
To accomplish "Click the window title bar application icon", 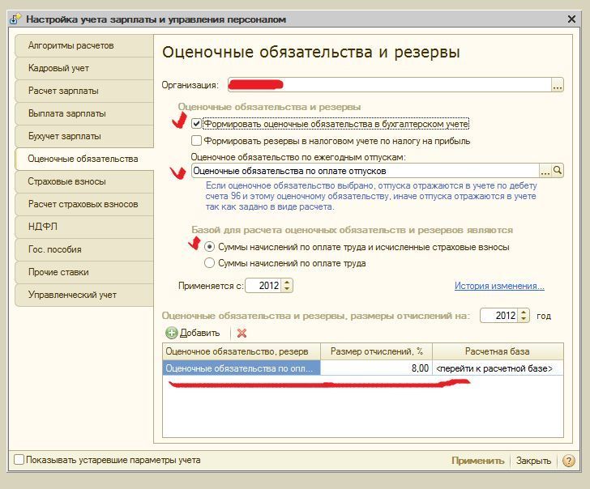I will click(x=14, y=19).
